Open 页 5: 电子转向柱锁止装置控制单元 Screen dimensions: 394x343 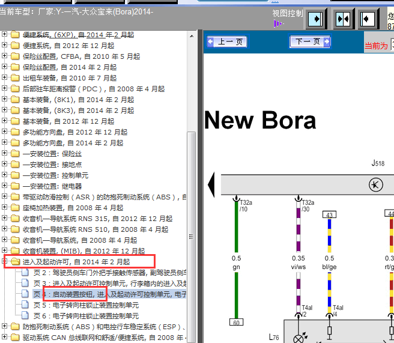pos(86,305)
